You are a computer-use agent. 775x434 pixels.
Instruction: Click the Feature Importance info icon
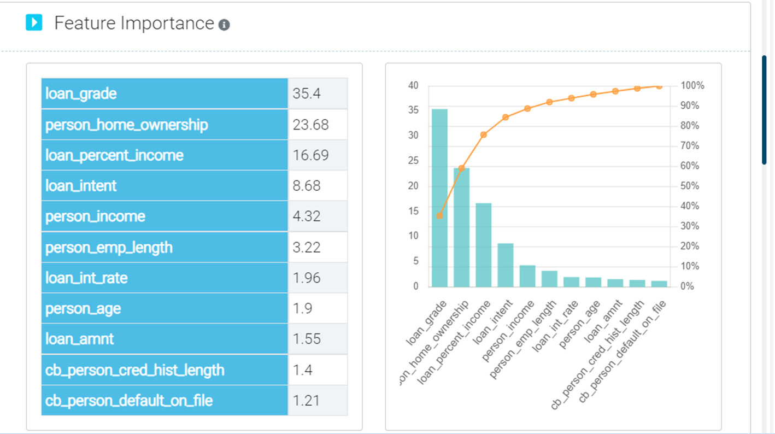[x=224, y=25]
